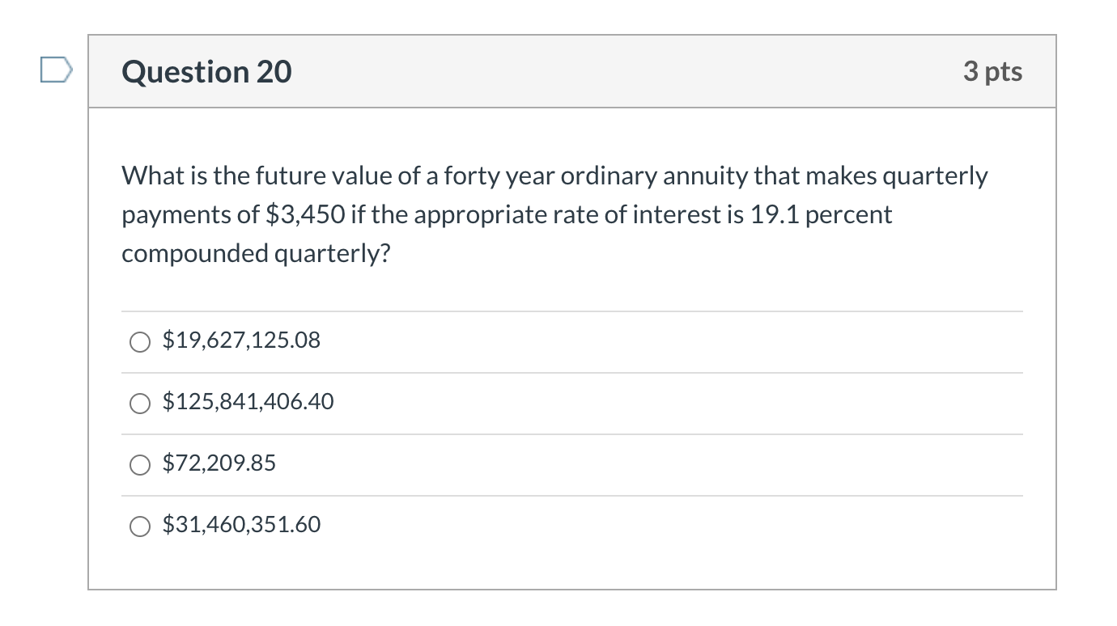Select the $19,627,125.08 radio button
The width and height of the screenshot is (1117, 626).
coord(140,342)
